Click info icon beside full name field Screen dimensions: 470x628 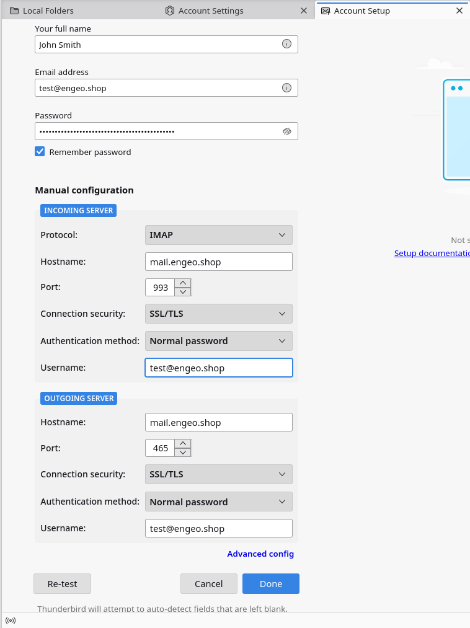(286, 44)
